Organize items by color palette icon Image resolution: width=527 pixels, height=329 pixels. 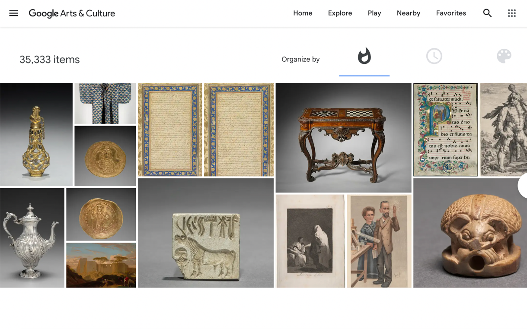click(504, 56)
